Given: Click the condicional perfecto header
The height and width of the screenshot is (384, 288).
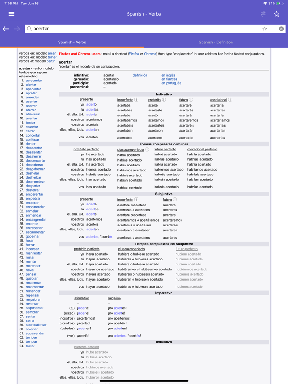Looking at the screenshot, I should pos(202,149).
